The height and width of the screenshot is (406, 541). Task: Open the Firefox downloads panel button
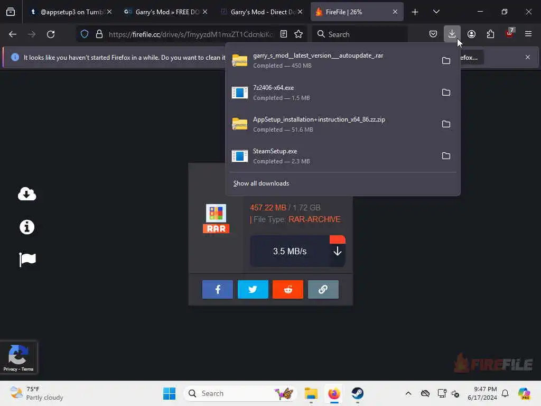tap(452, 34)
